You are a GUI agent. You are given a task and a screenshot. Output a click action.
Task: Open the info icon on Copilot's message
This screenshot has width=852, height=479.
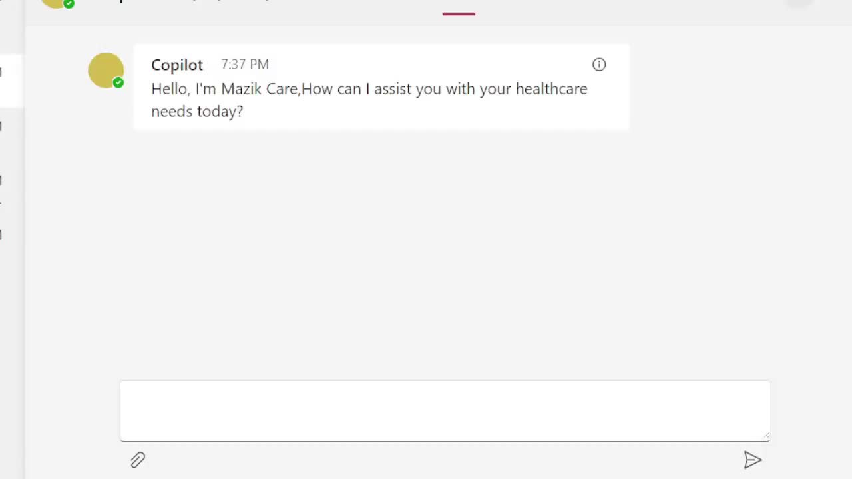[599, 65]
